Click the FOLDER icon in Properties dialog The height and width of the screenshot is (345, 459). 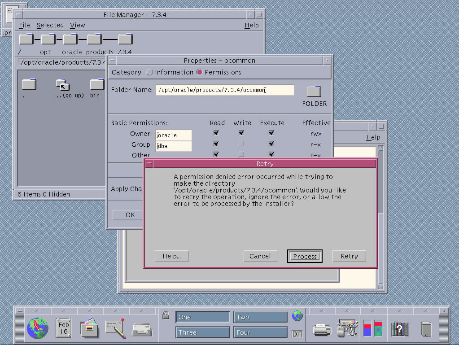[314, 92]
